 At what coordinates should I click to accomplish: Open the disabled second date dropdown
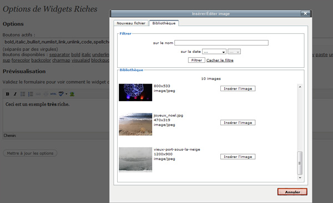[x=234, y=52]
